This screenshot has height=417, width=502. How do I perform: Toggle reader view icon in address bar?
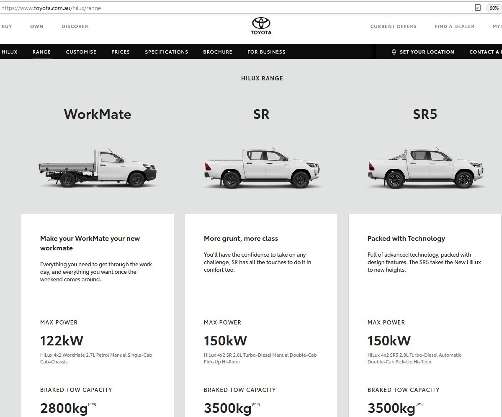477,8
